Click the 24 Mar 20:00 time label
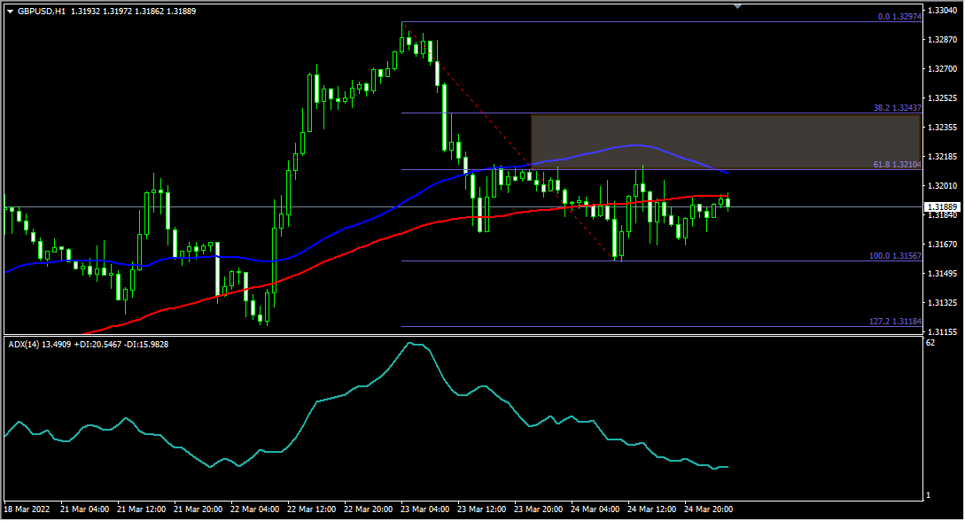Image resolution: width=965 pixels, height=521 pixels. [x=708, y=509]
